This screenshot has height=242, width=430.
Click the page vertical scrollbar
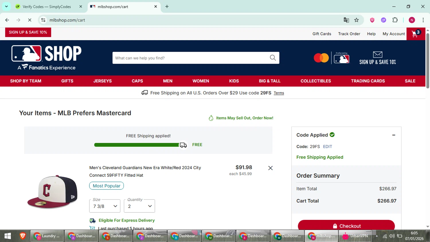pyautogui.click(x=428, y=61)
